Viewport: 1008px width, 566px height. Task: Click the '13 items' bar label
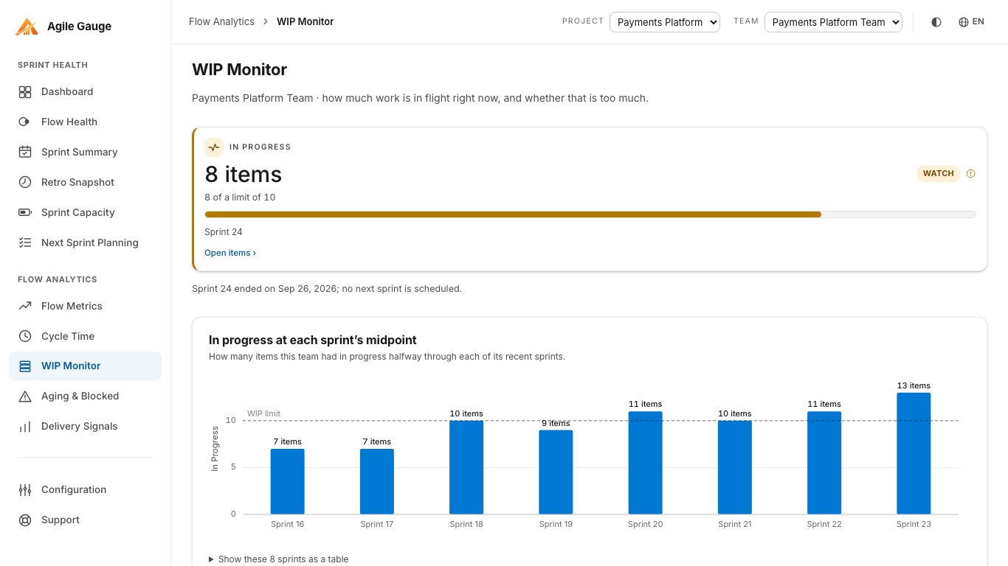point(914,386)
